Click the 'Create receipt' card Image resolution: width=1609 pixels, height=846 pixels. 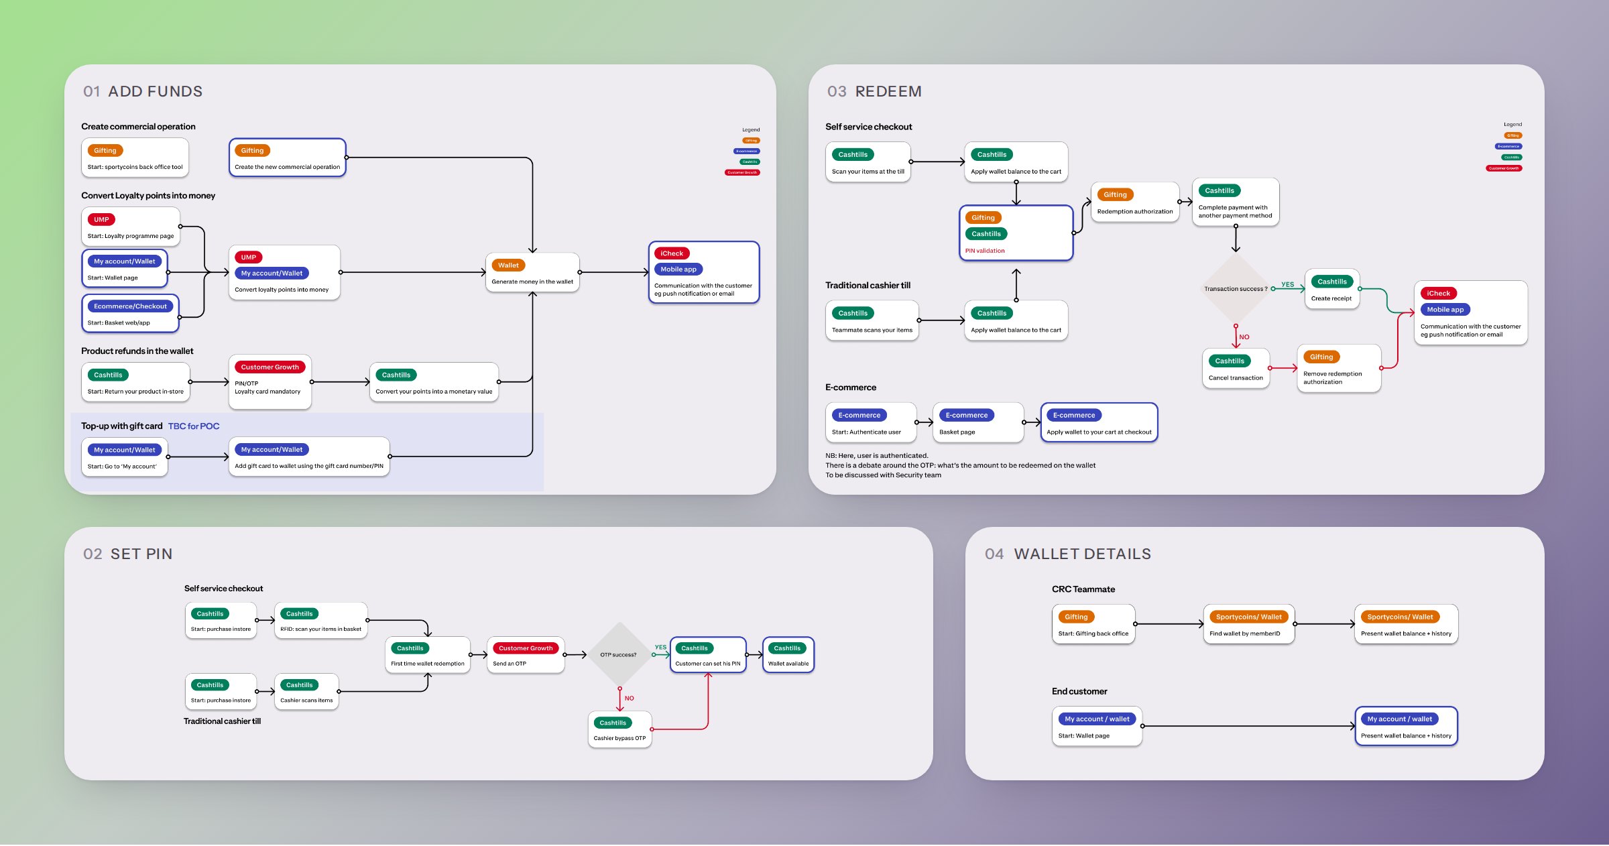click(1332, 289)
